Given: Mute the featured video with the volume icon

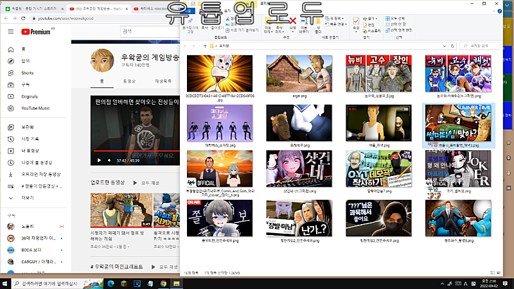Looking at the screenshot, I should pyautogui.click(x=109, y=161).
